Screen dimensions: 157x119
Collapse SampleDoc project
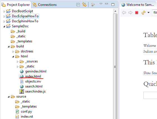(4, 26)
